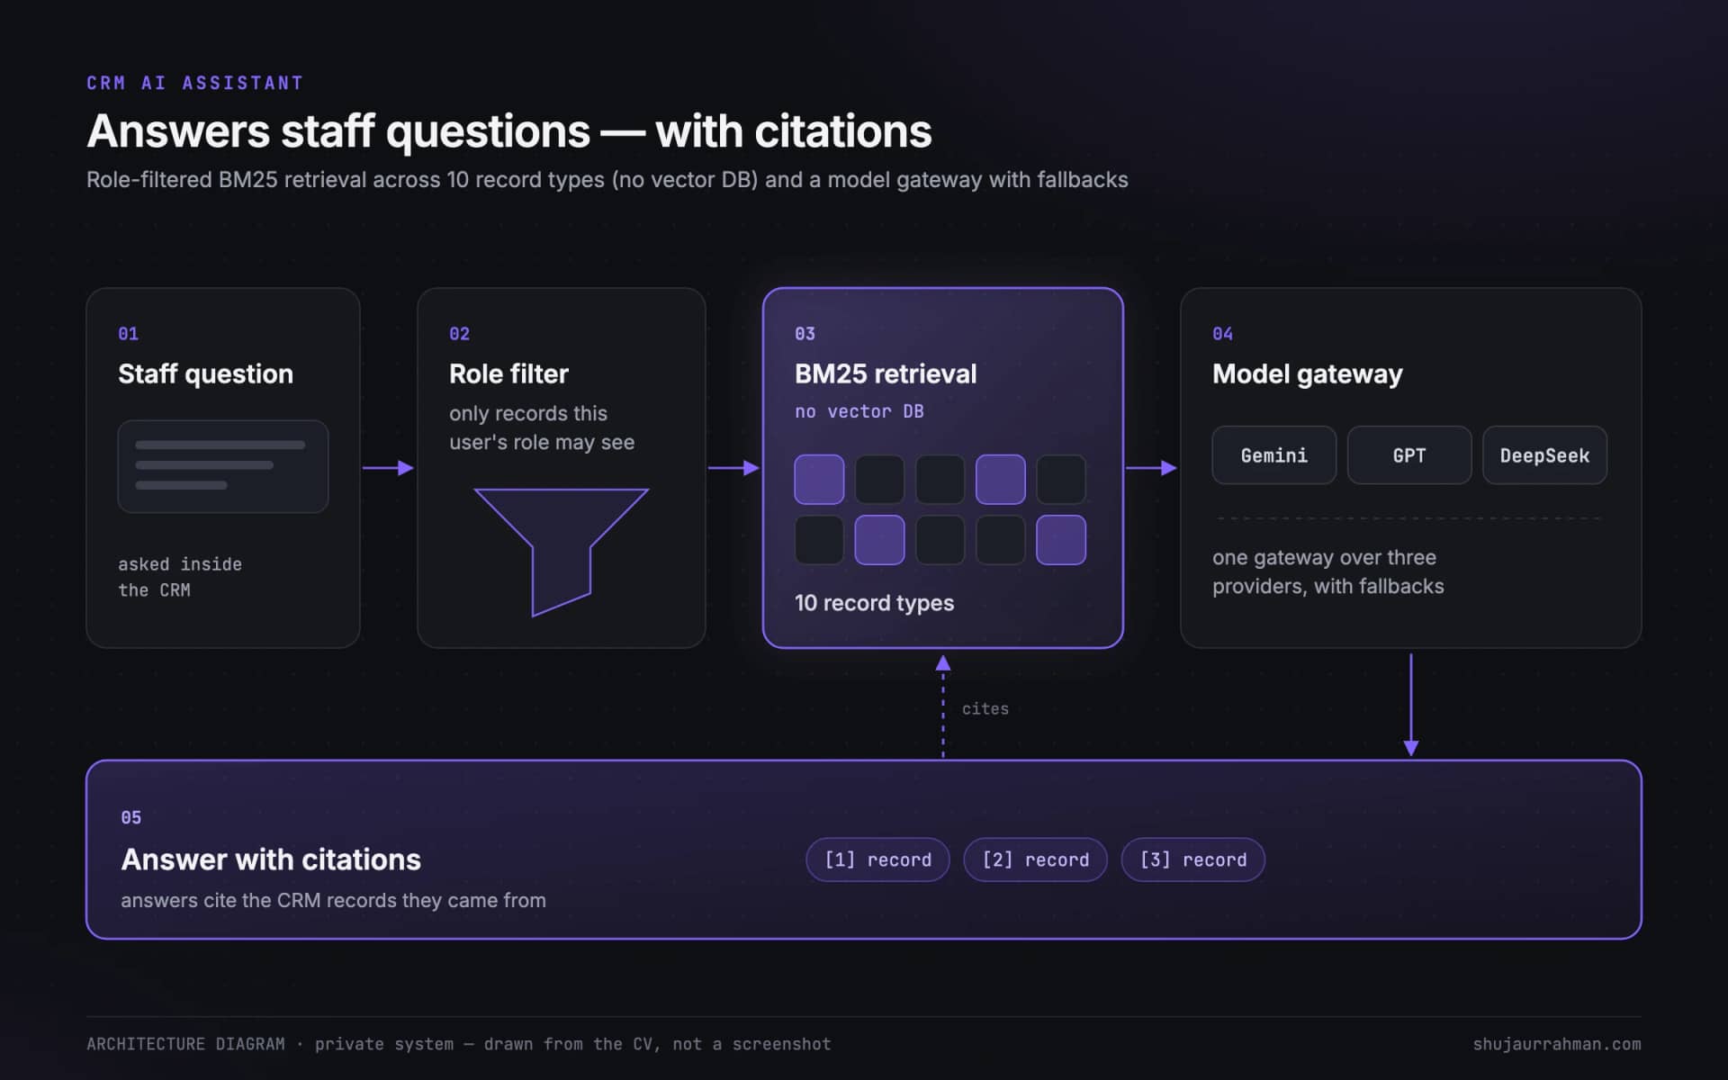Click step number '01' label
Screen dimensions: 1728x1080
128,334
